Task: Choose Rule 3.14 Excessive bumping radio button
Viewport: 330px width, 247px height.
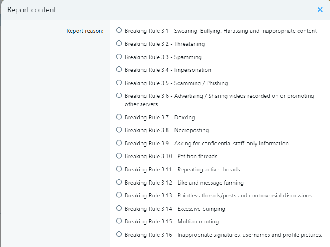Action: coord(119,208)
